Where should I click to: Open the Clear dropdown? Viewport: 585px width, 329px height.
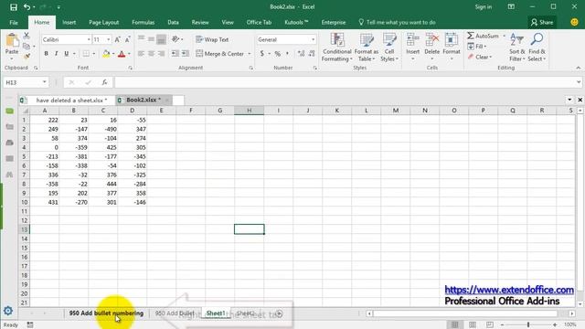[480, 57]
